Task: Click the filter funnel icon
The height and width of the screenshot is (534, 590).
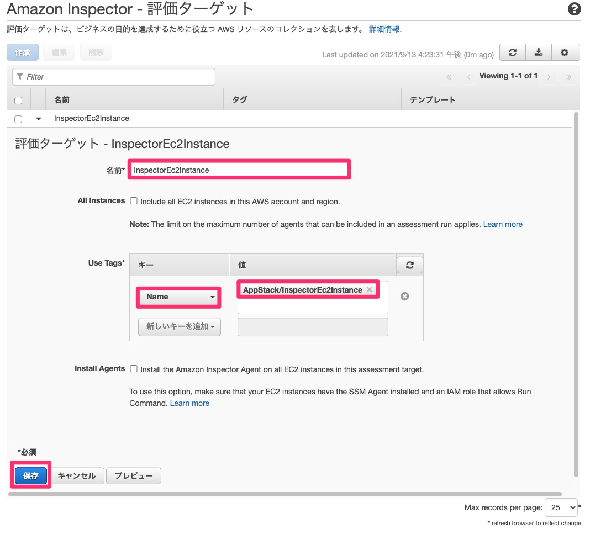Action: pos(19,76)
